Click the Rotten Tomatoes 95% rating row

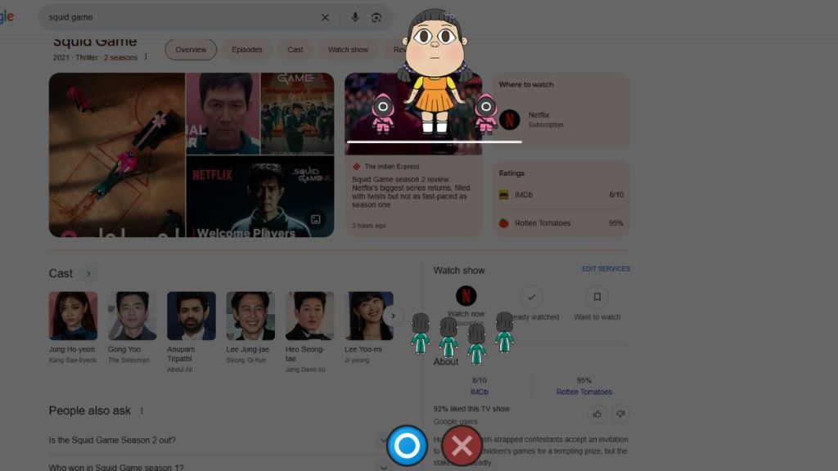click(561, 223)
